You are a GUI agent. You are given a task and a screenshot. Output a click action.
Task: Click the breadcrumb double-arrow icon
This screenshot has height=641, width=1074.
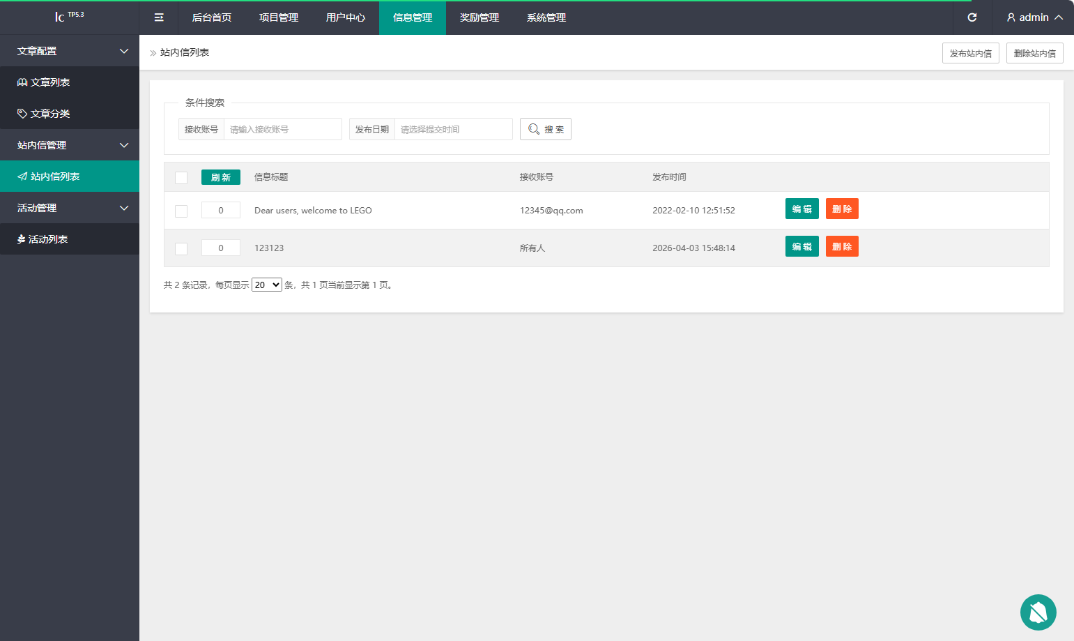point(153,53)
